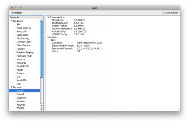189x123 pixels.
Task: Show Graphics/Displays details
Action: [x=25, y=52]
